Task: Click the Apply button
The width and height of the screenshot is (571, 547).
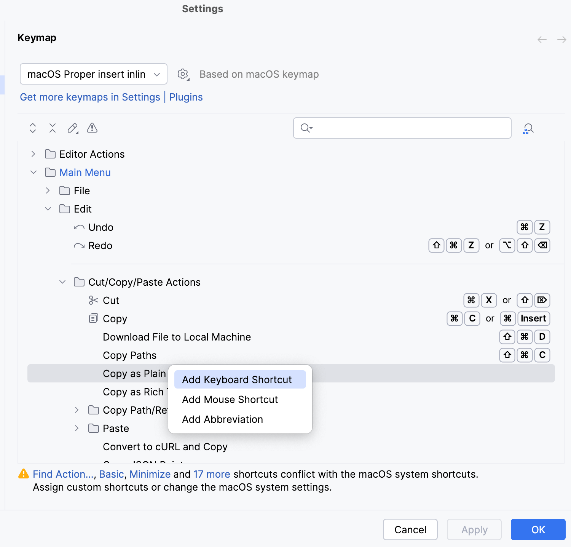Action: coord(474,529)
